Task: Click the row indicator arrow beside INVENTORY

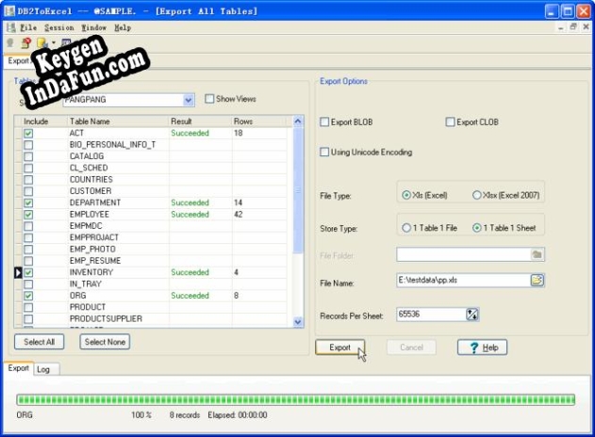Action: point(18,272)
